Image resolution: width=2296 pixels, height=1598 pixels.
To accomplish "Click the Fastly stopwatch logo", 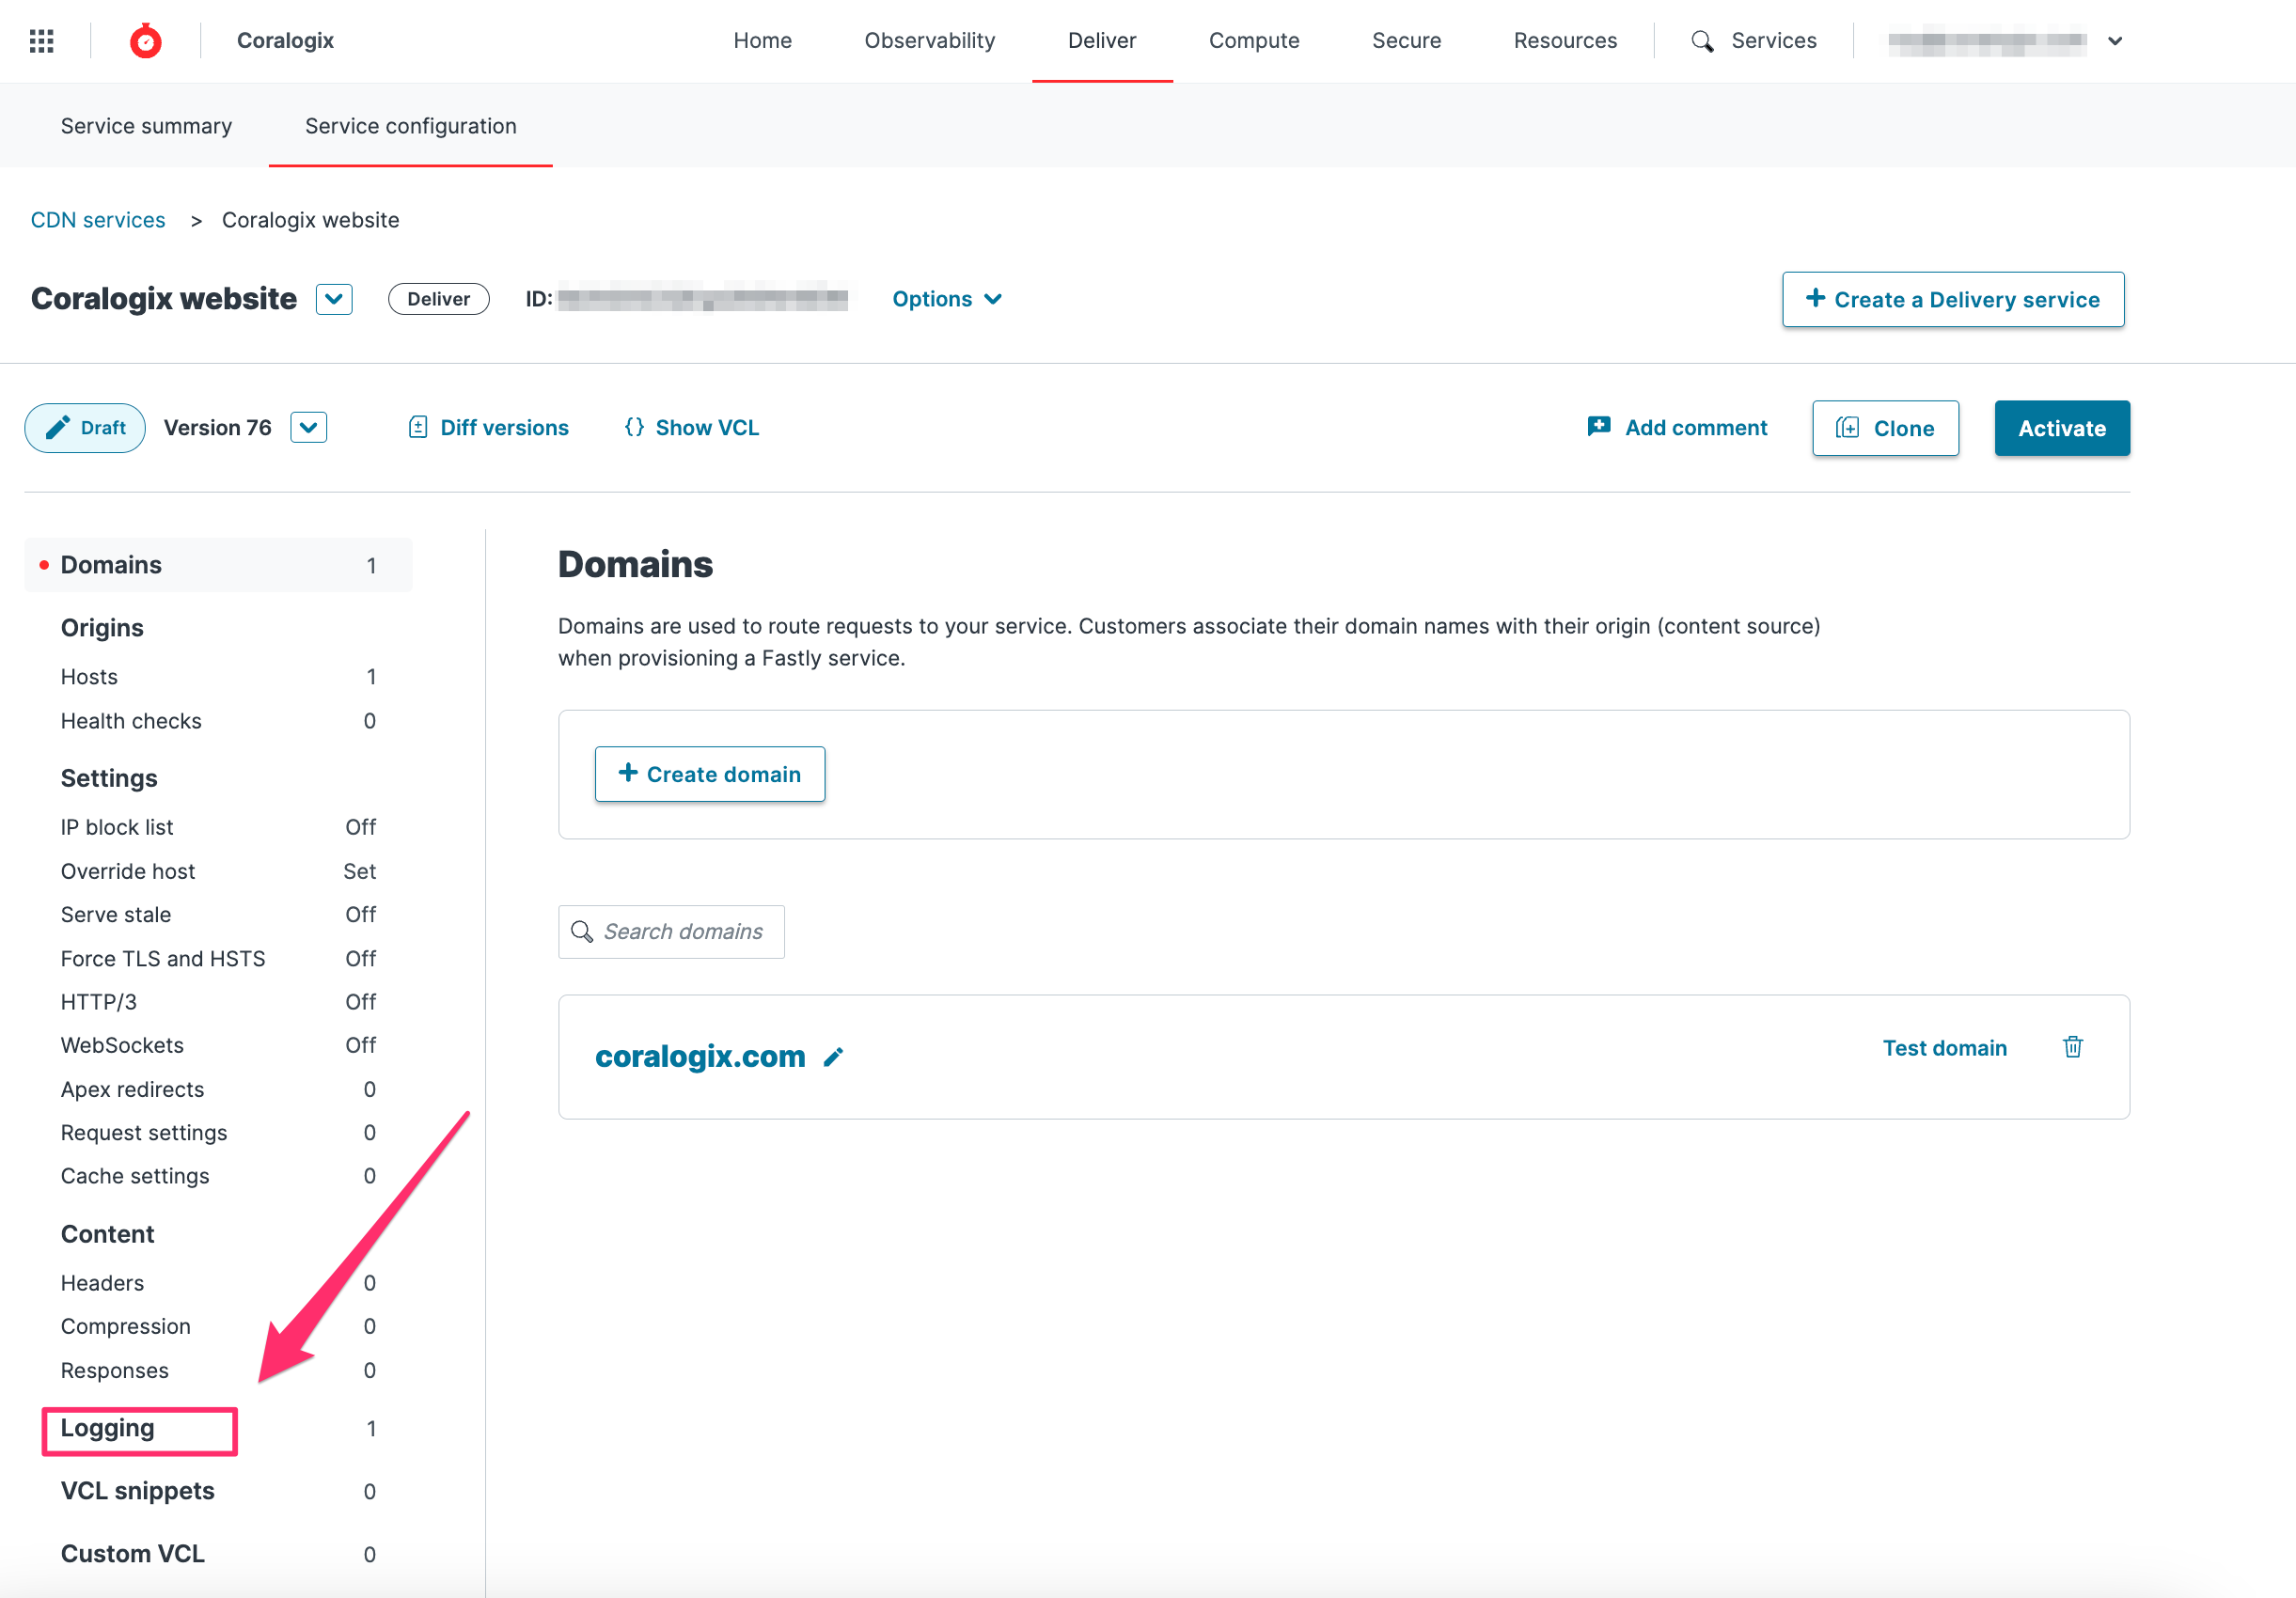I will pyautogui.click(x=146, y=40).
